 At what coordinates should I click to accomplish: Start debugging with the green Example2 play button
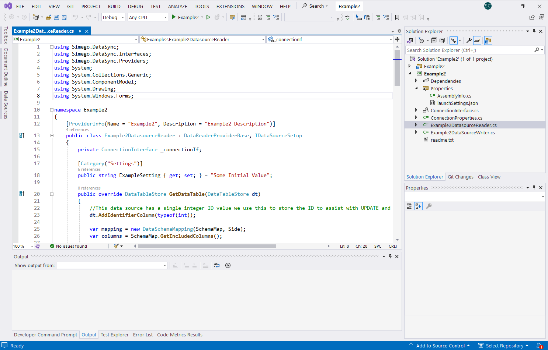pyautogui.click(x=174, y=17)
